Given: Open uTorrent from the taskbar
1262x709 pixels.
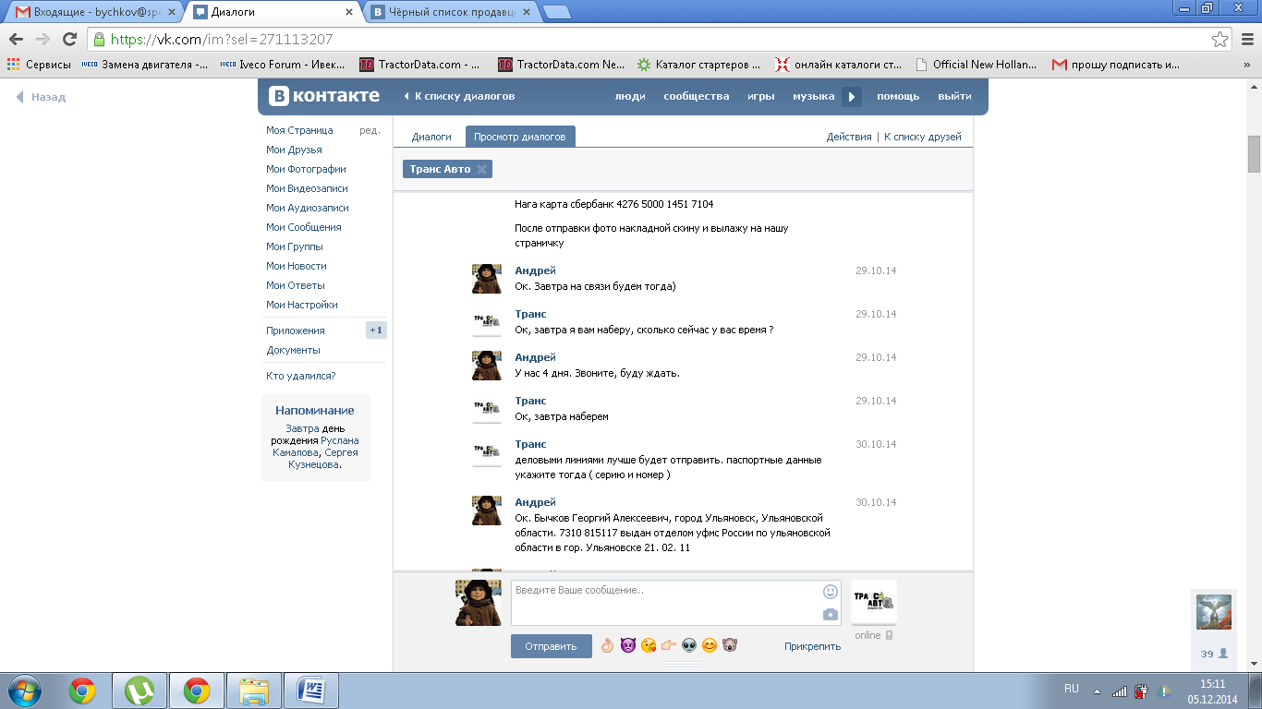Looking at the screenshot, I should [x=140, y=690].
